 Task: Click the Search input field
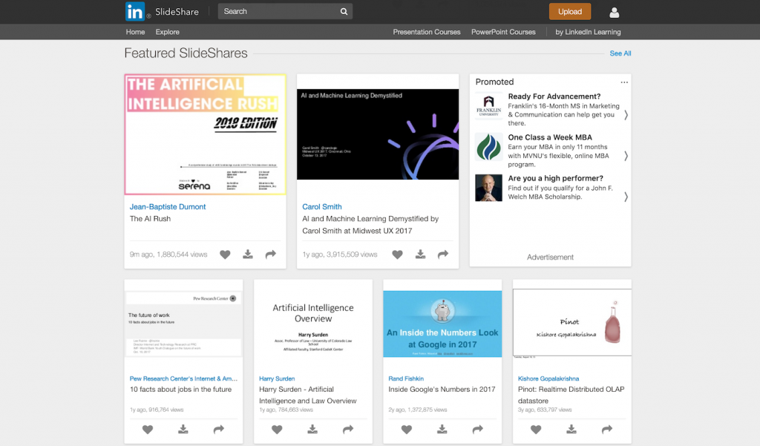click(285, 12)
